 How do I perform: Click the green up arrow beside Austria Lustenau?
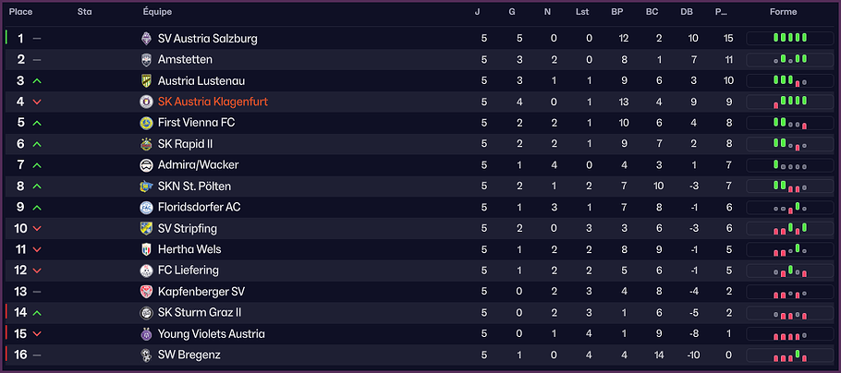(37, 81)
